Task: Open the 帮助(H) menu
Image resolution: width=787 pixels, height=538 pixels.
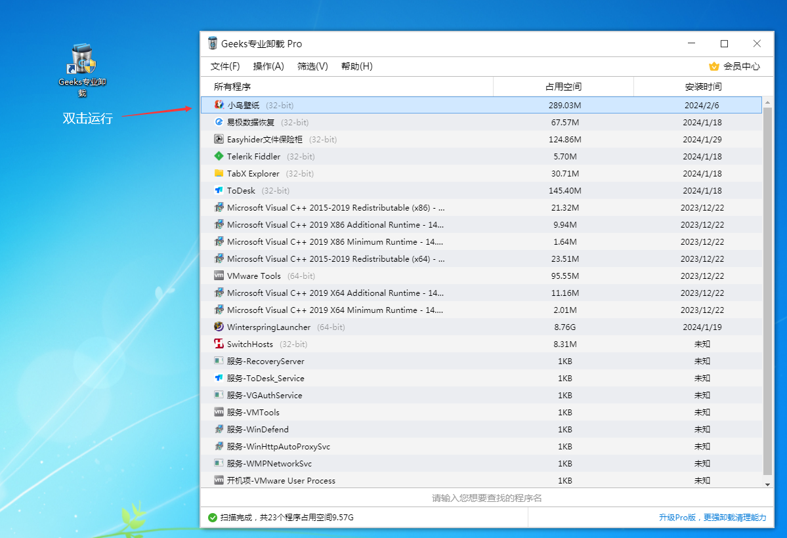Action: [357, 66]
